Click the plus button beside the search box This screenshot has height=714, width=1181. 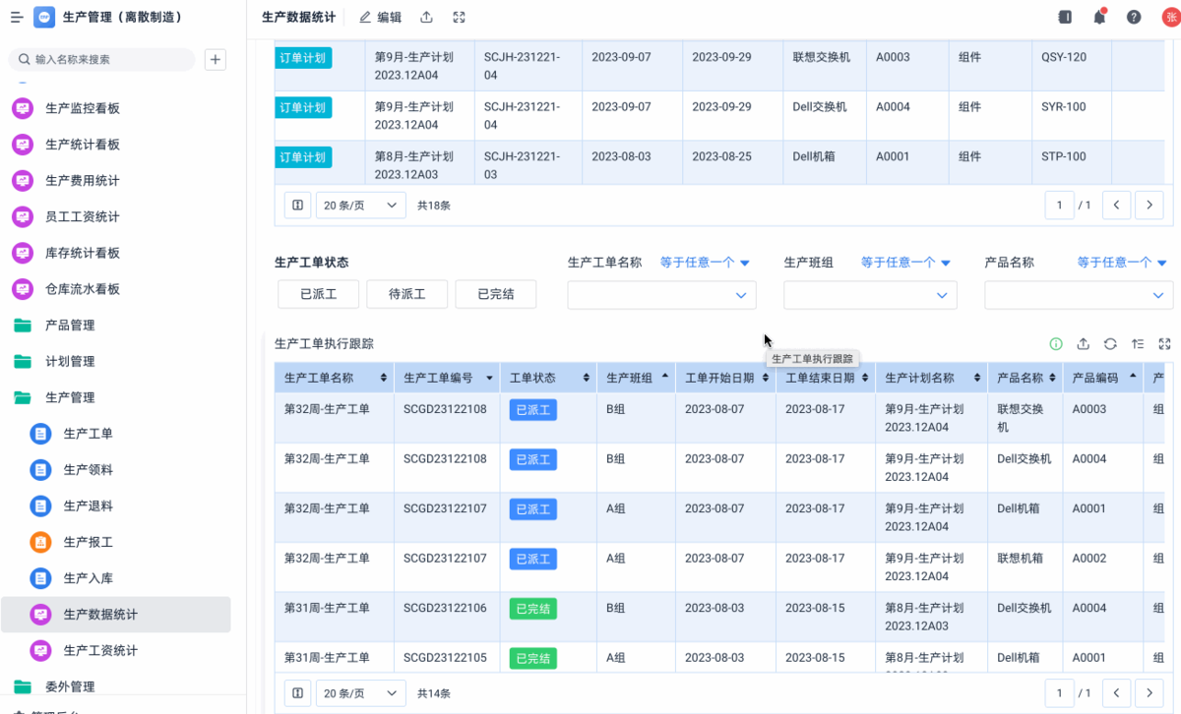[215, 59]
